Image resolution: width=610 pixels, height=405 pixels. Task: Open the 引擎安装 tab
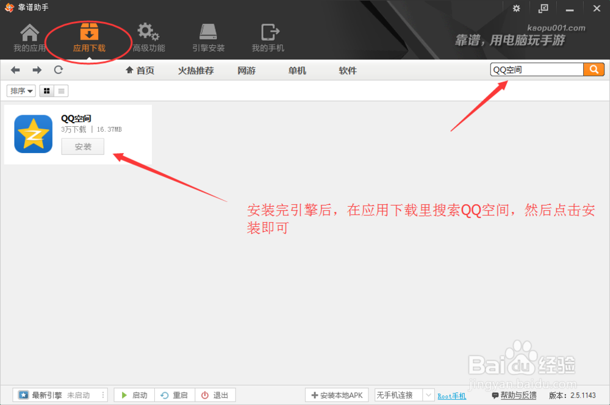[x=208, y=38]
